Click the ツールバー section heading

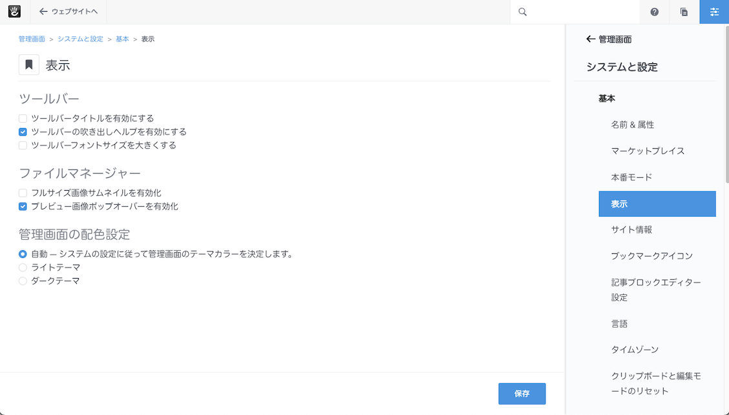pyautogui.click(x=49, y=99)
